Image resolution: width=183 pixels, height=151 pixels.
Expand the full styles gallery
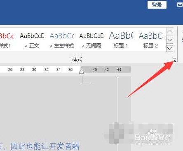coord(169,48)
